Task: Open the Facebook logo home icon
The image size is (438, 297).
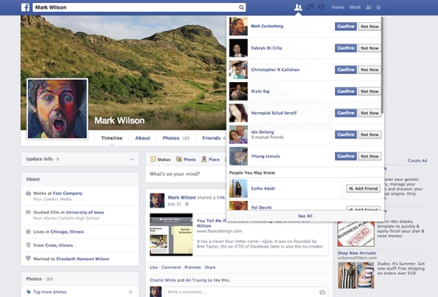Action: (26, 7)
